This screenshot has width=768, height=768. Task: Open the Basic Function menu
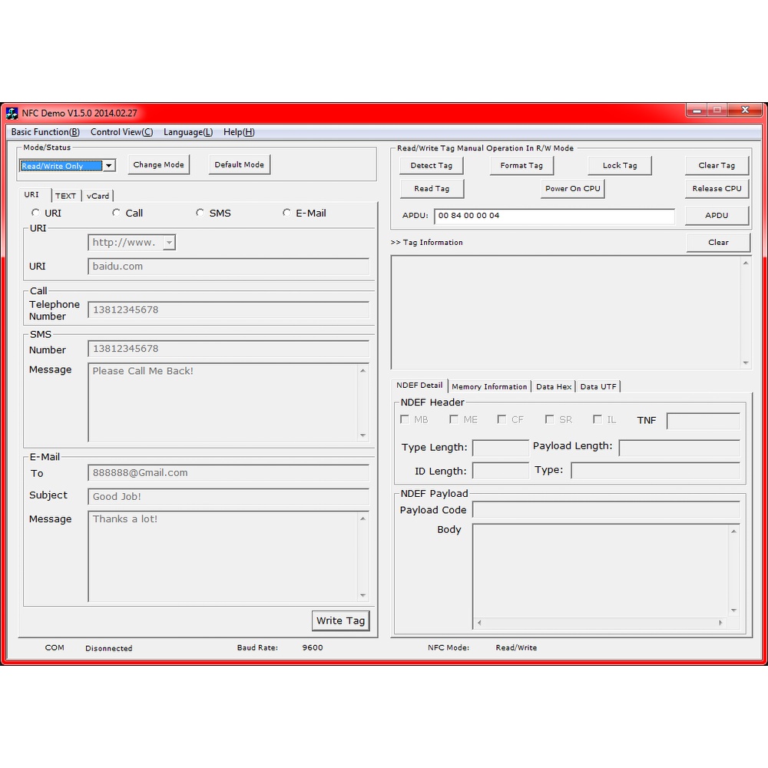click(x=45, y=132)
